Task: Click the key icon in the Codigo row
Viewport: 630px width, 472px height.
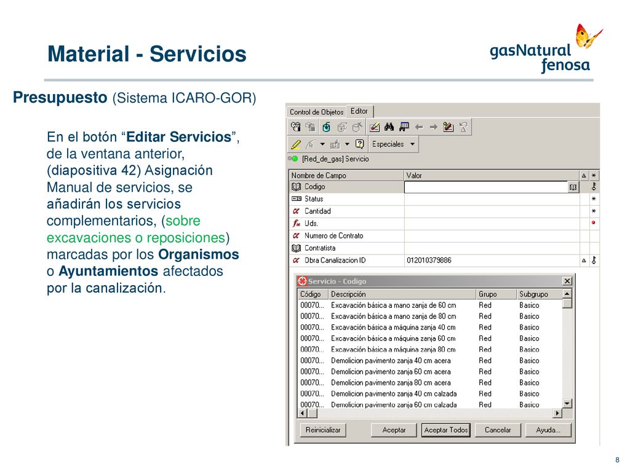Action: pyautogui.click(x=594, y=187)
